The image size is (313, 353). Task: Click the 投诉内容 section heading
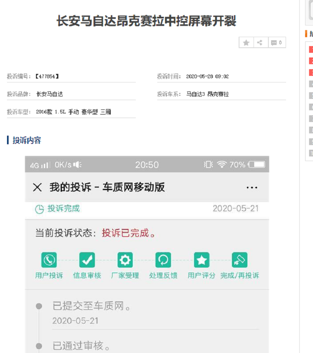pyautogui.click(x=27, y=140)
